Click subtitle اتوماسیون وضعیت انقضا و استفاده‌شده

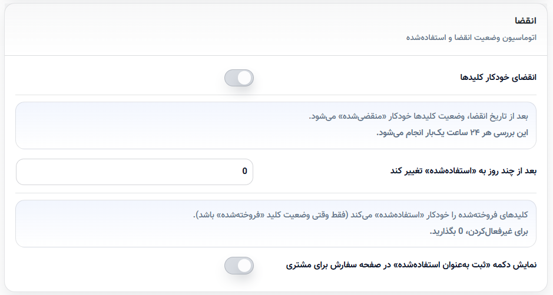tap(471, 37)
